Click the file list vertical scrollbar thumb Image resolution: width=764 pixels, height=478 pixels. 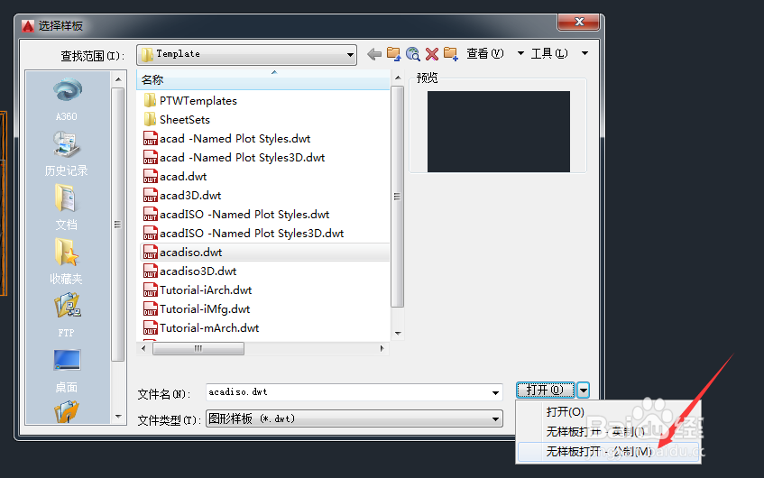point(397,197)
